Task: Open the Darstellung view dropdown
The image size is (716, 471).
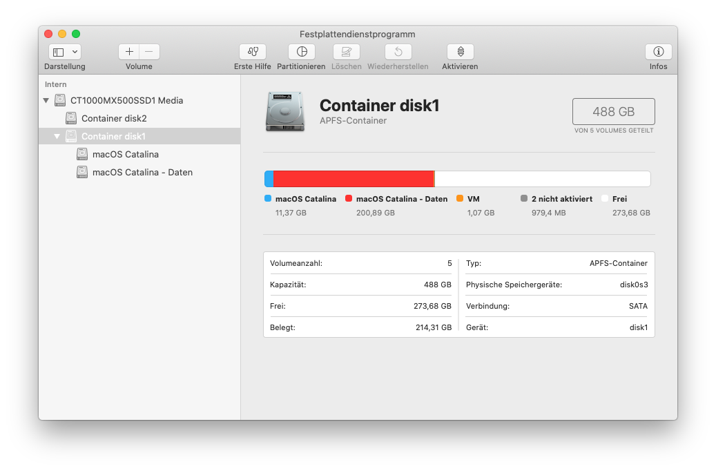Action: [x=65, y=52]
